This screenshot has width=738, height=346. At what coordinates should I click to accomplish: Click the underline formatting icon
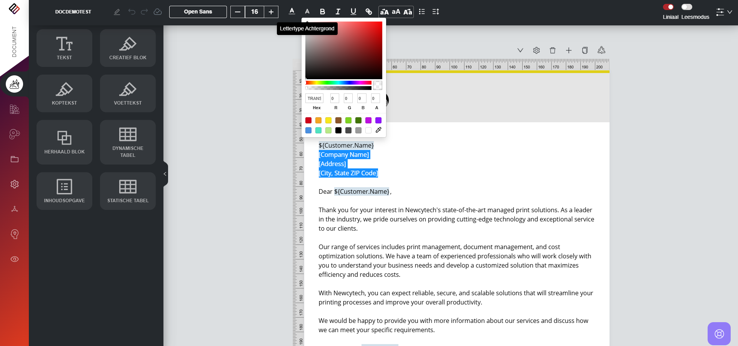coord(353,12)
